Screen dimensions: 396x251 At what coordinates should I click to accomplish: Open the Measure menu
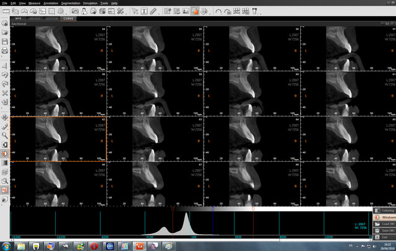click(x=35, y=3)
